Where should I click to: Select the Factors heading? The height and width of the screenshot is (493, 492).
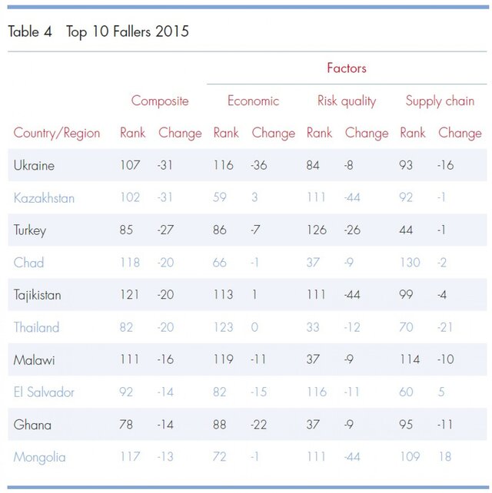click(347, 68)
